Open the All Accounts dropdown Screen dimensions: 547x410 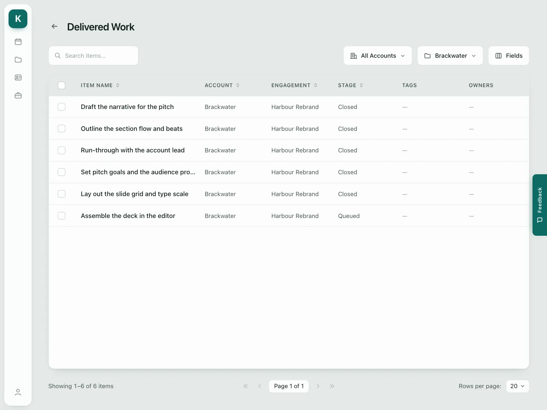tap(377, 56)
